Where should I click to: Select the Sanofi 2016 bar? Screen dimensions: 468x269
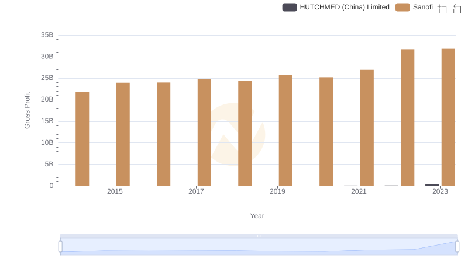164,134
